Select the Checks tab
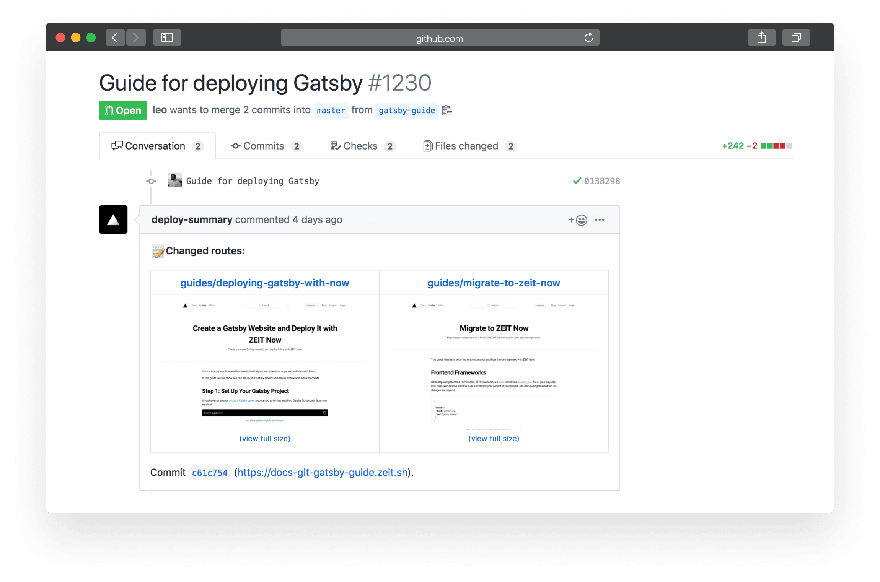 coord(360,146)
